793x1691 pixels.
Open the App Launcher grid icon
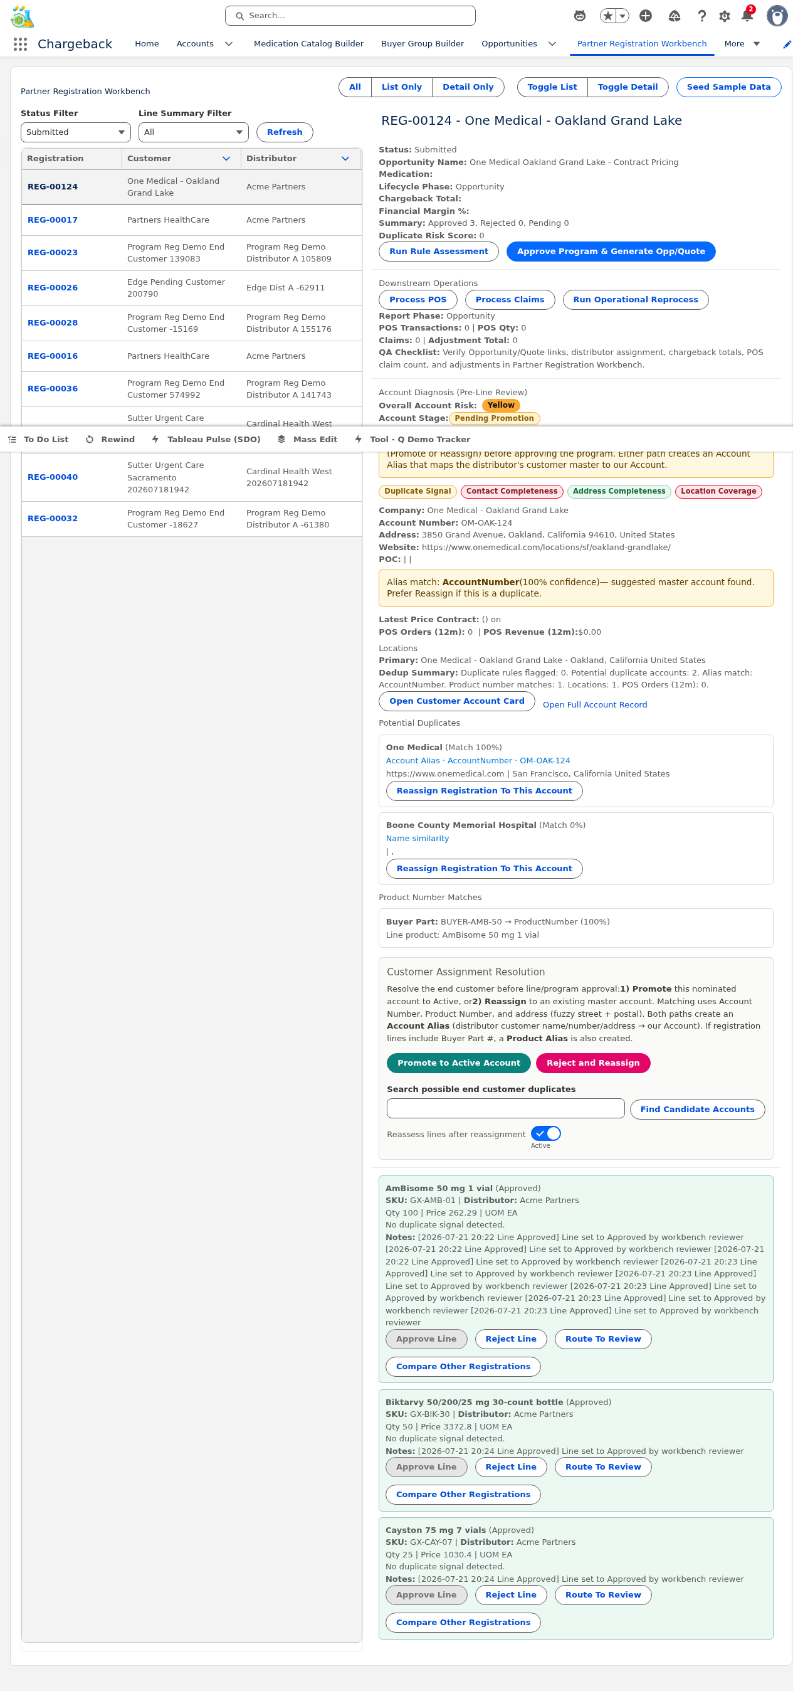tap(20, 44)
